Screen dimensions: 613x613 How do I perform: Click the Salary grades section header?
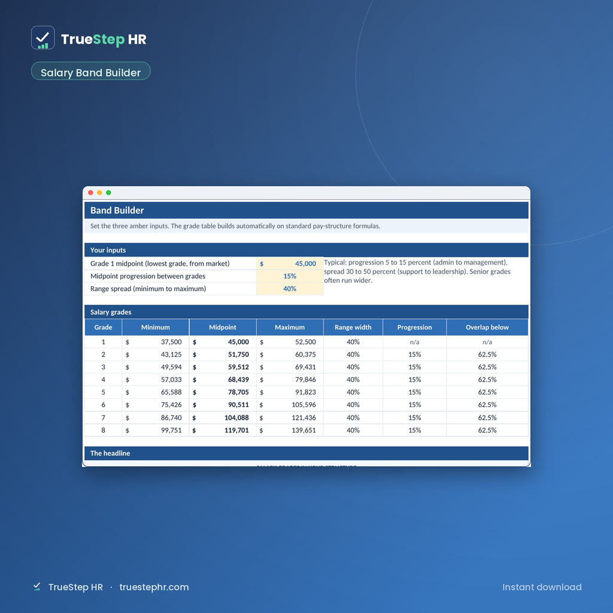(x=306, y=312)
